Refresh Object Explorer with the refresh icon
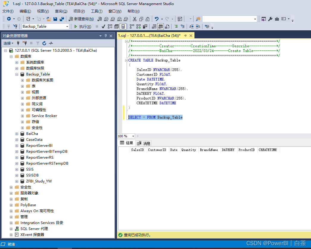This screenshot has width=311, height=249. point(44,43)
